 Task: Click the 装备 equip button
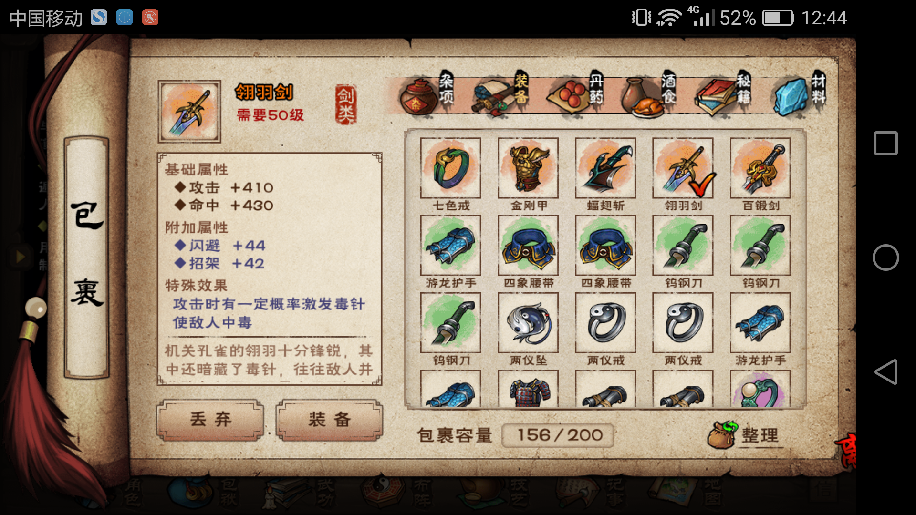[x=329, y=420]
